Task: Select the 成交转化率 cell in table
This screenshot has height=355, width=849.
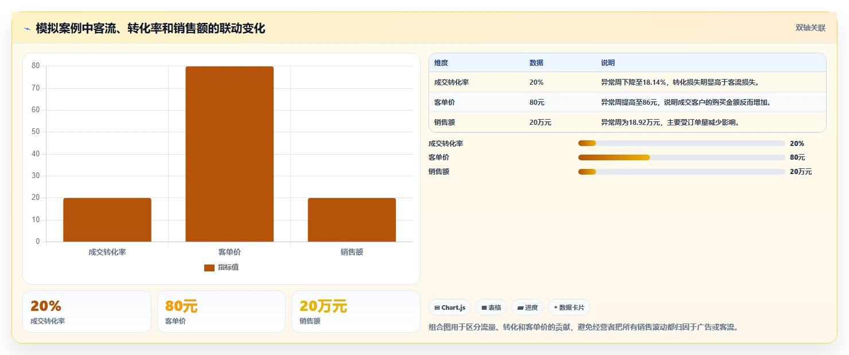Action: (x=451, y=82)
